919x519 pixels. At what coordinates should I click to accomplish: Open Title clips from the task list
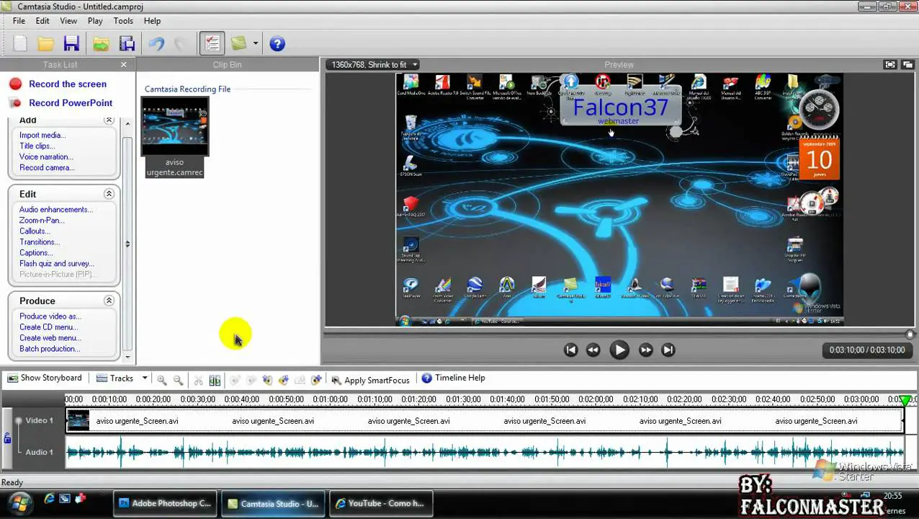pyautogui.click(x=37, y=146)
